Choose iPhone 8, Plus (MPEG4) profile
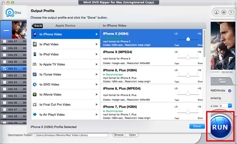The image size is (237, 144). [152, 93]
